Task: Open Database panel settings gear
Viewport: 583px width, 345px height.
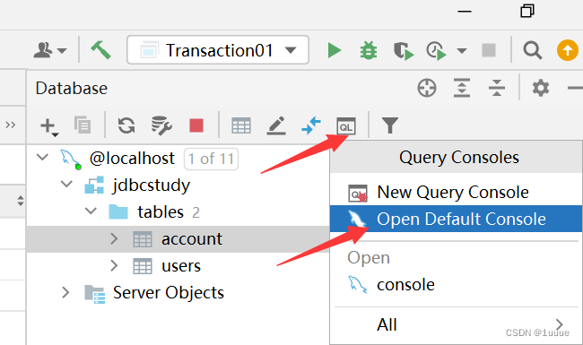Action: (540, 88)
